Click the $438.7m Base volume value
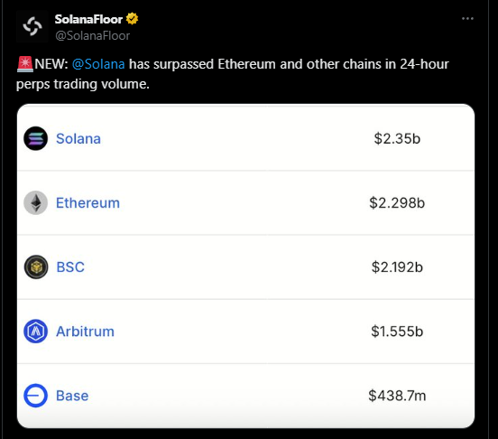Viewport: 498px width, 439px height. (397, 396)
